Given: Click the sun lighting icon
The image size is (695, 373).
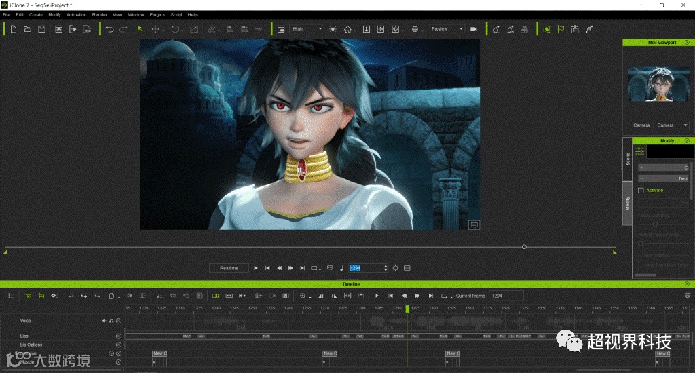Looking at the screenshot, I should click(x=333, y=29).
